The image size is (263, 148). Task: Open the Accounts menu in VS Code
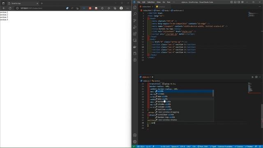point(135,135)
